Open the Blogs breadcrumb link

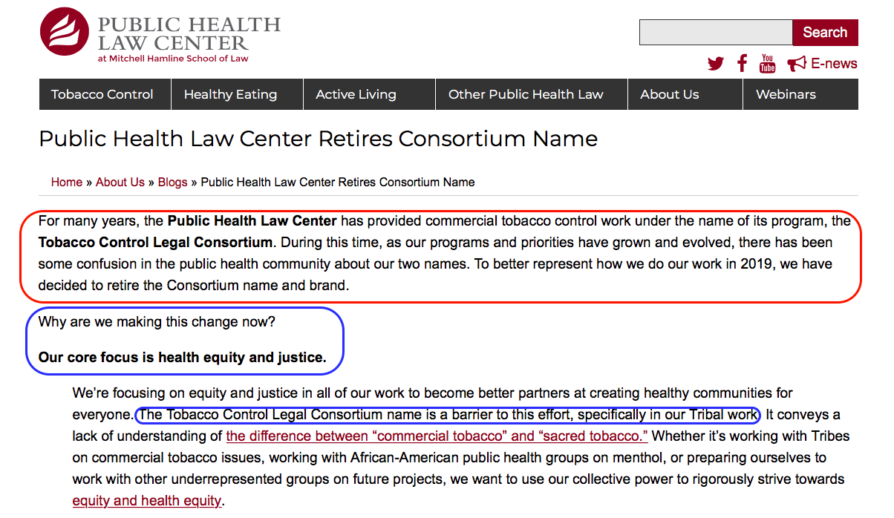coord(173,182)
